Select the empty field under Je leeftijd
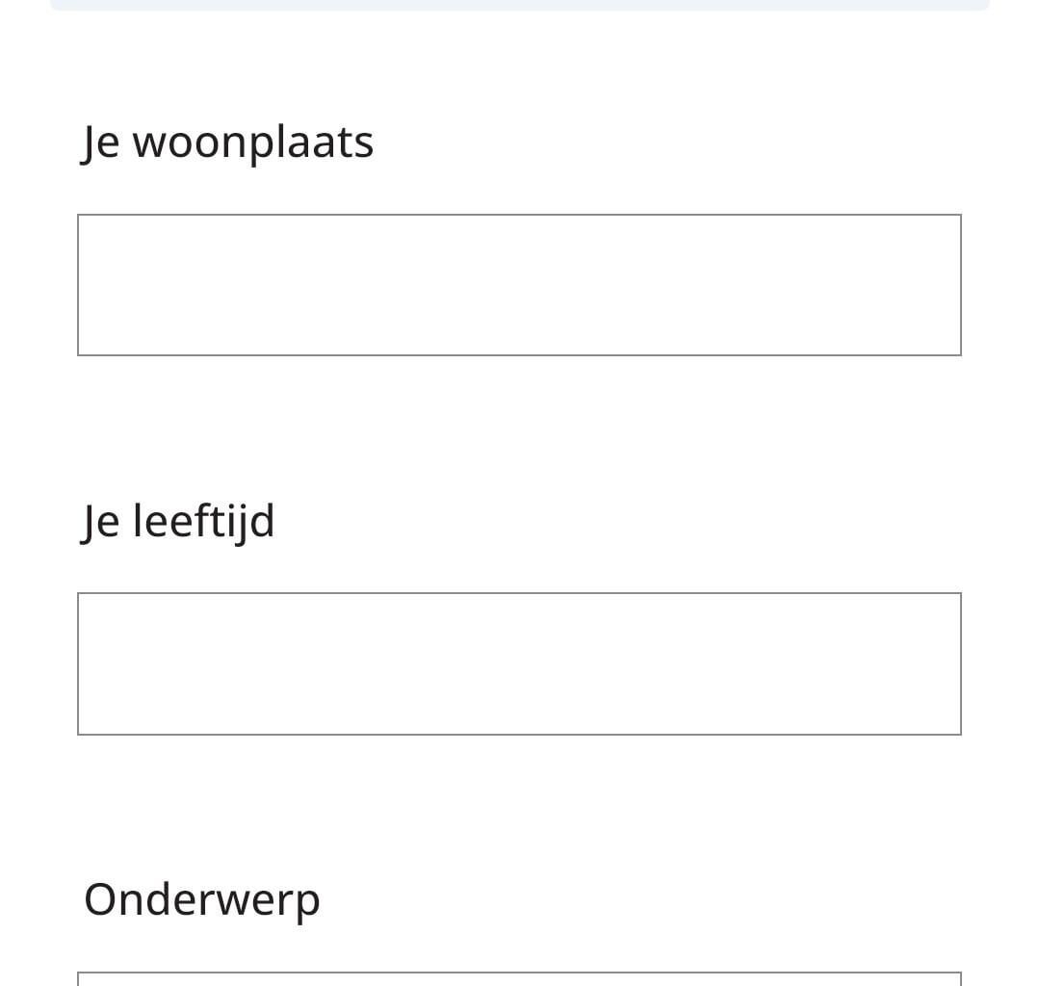1040x986 pixels. pyautogui.click(x=519, y=663)
